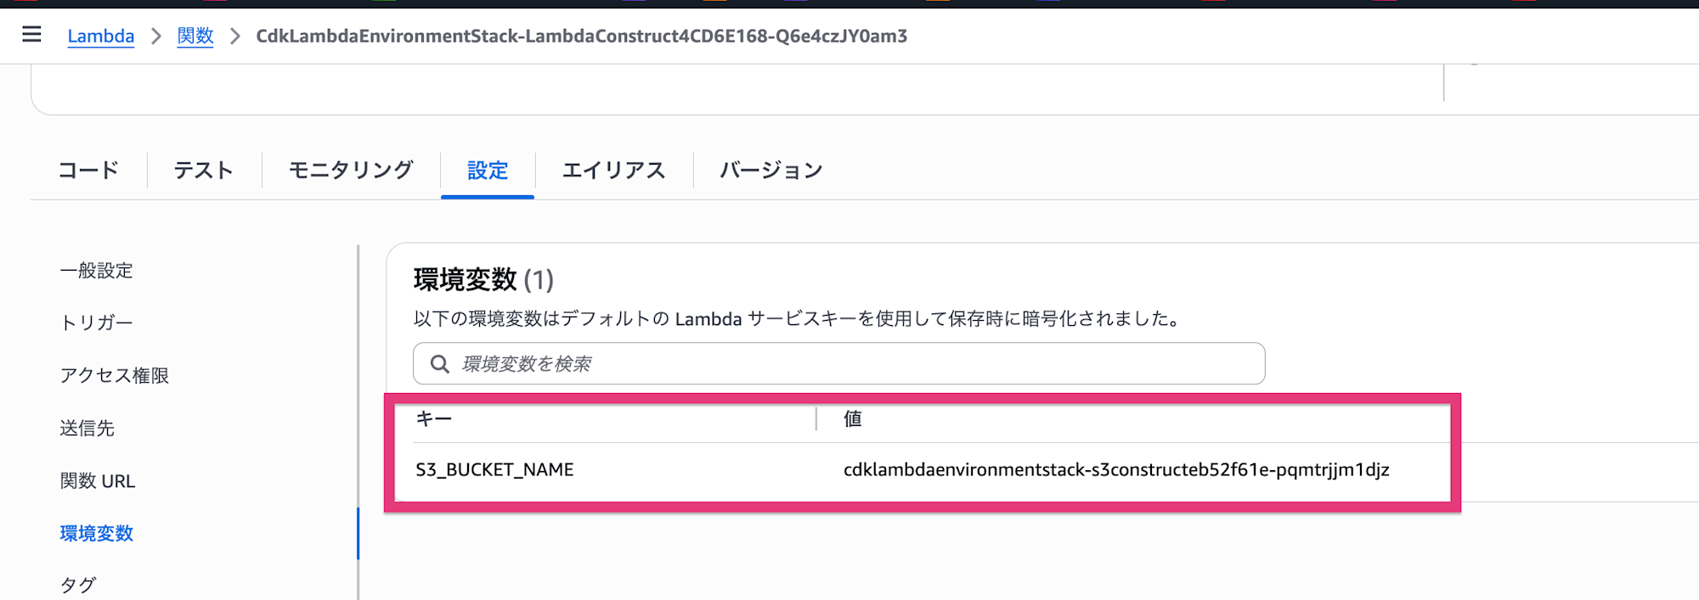The image size is (1699, 600).
Task: Select アクセス権限 in the sidebar
Action: click(115, 375)
